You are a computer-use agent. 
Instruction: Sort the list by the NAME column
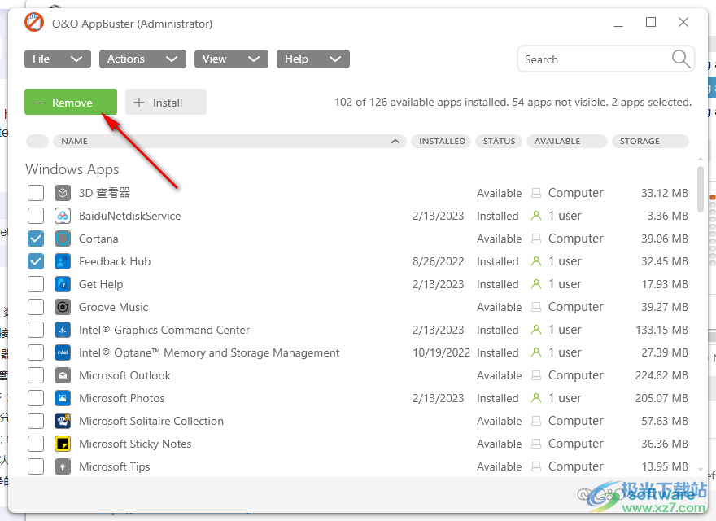229,141
